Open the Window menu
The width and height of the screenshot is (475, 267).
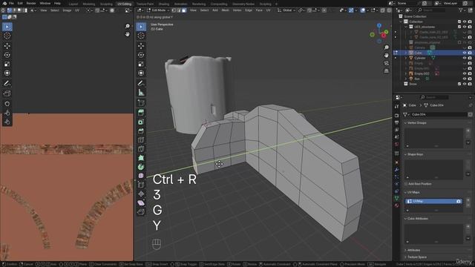[45, 3]
